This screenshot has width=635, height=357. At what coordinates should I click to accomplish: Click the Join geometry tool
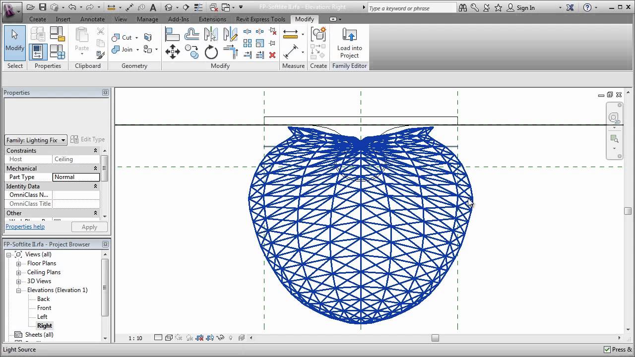[x=123, y=50]
